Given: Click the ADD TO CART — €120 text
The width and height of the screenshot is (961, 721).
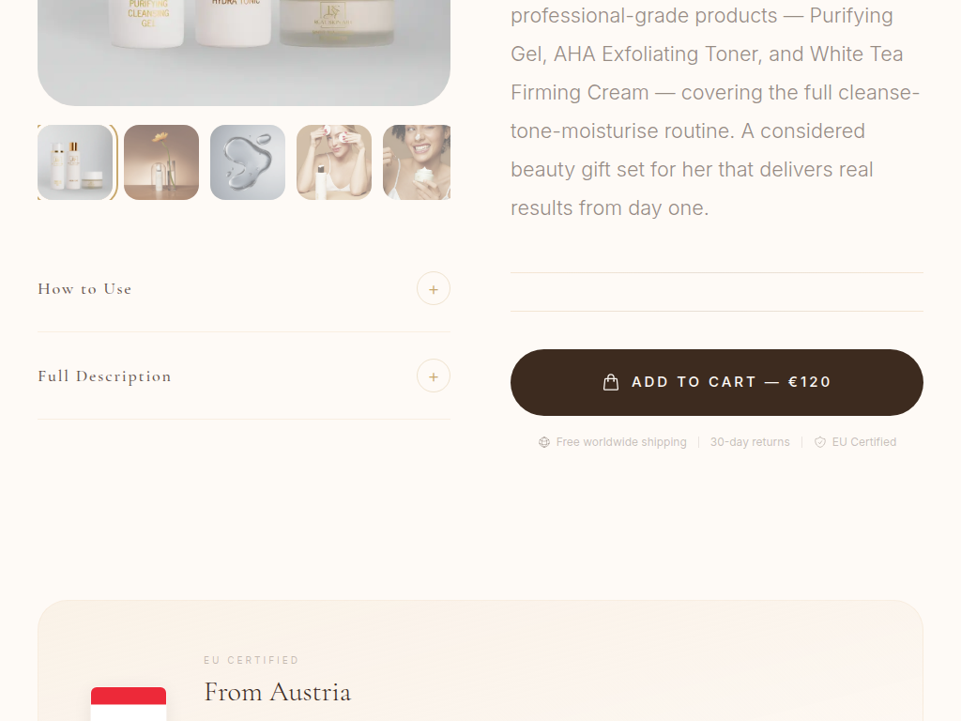Looking at the screenshot, I should click(x=731, y=382).
